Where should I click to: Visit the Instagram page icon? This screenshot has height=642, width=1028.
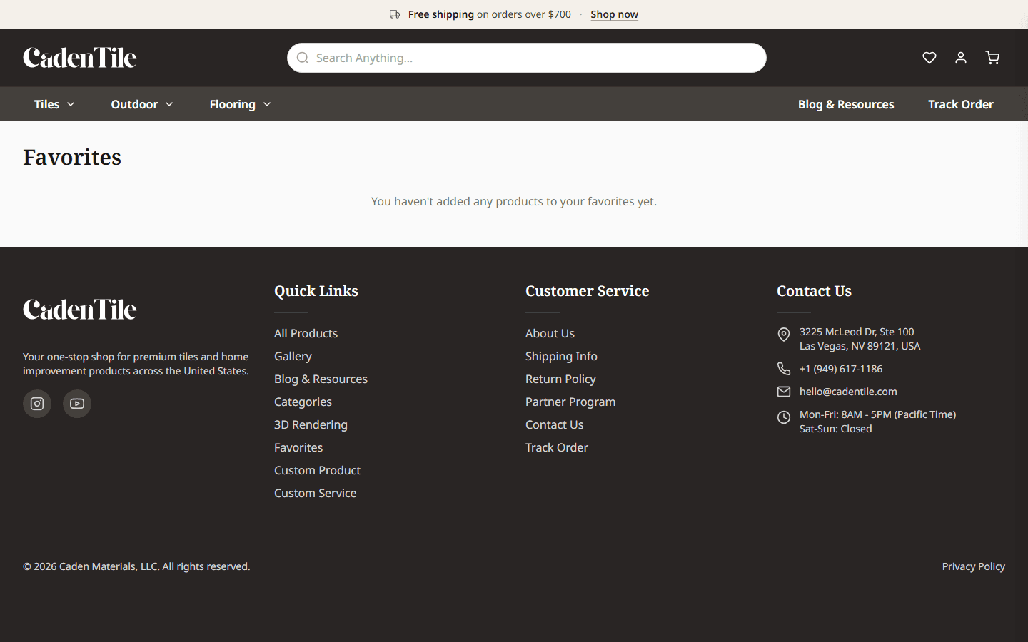[37, 404]
